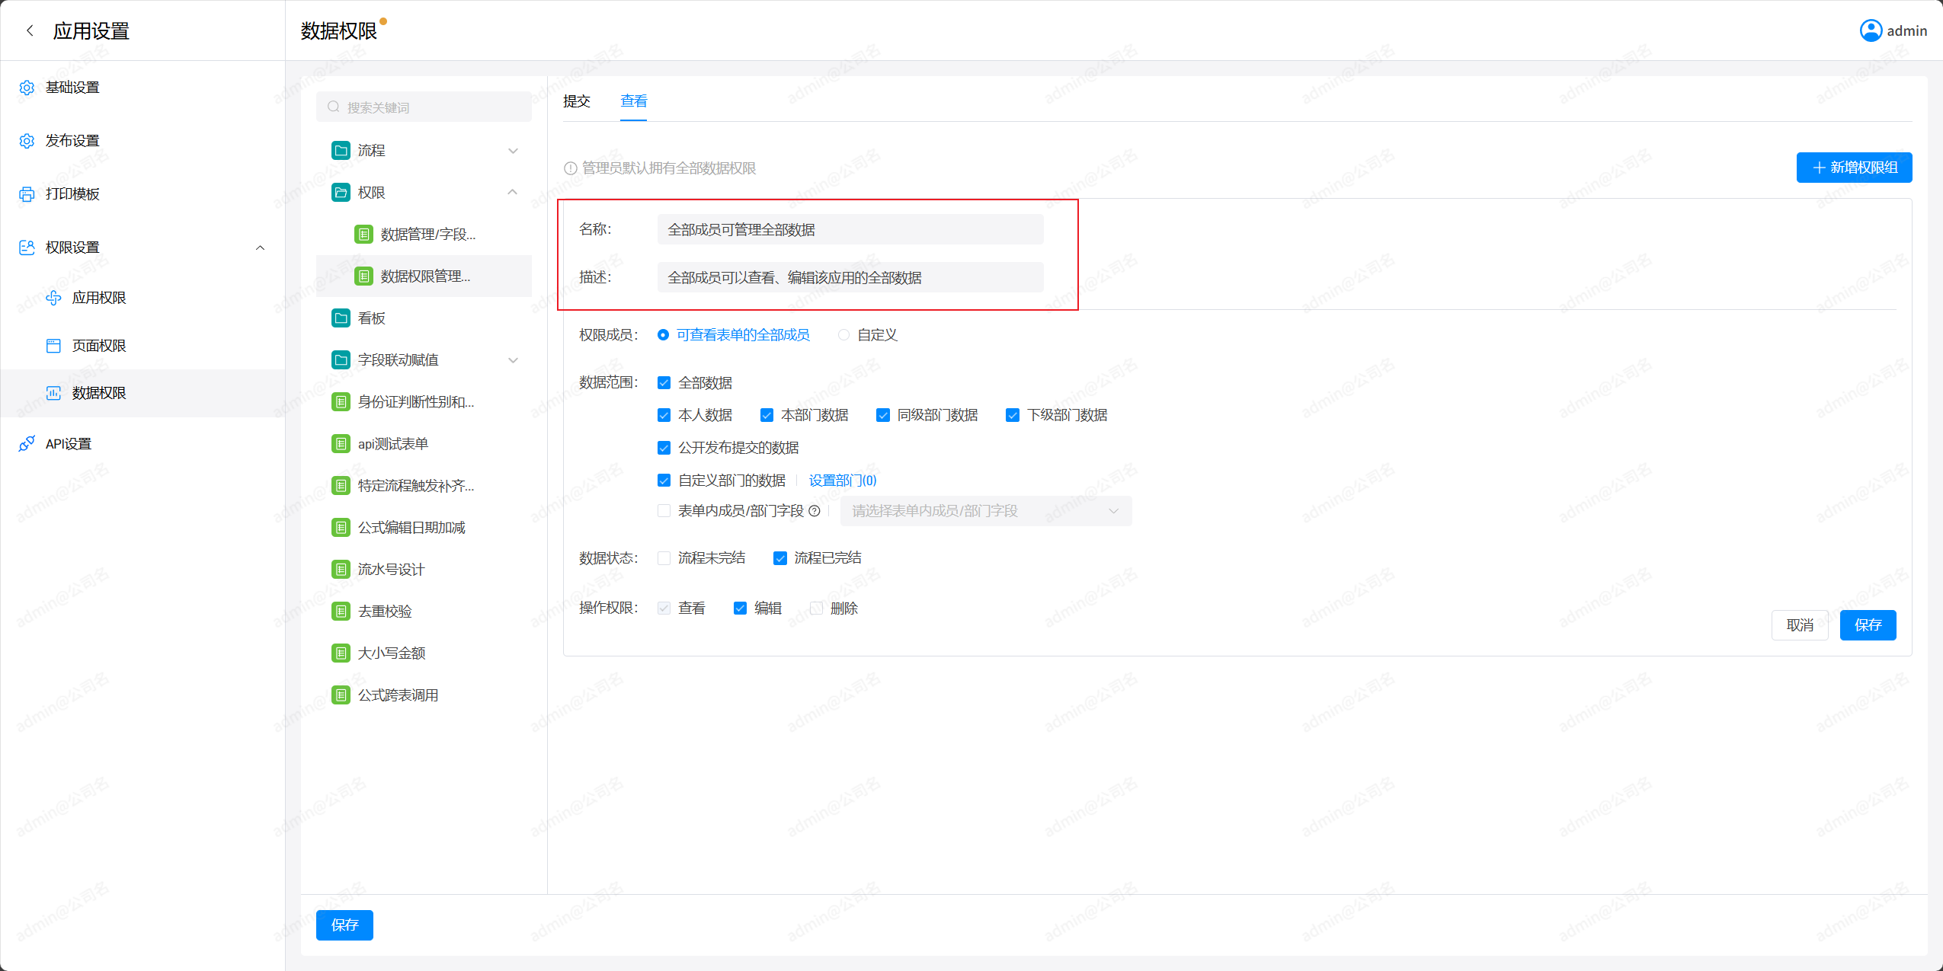The width and height of the screenshot is (1943, 971).
Task: Click the gear icon for 基础设置
Action: click(x=27, y=88)
